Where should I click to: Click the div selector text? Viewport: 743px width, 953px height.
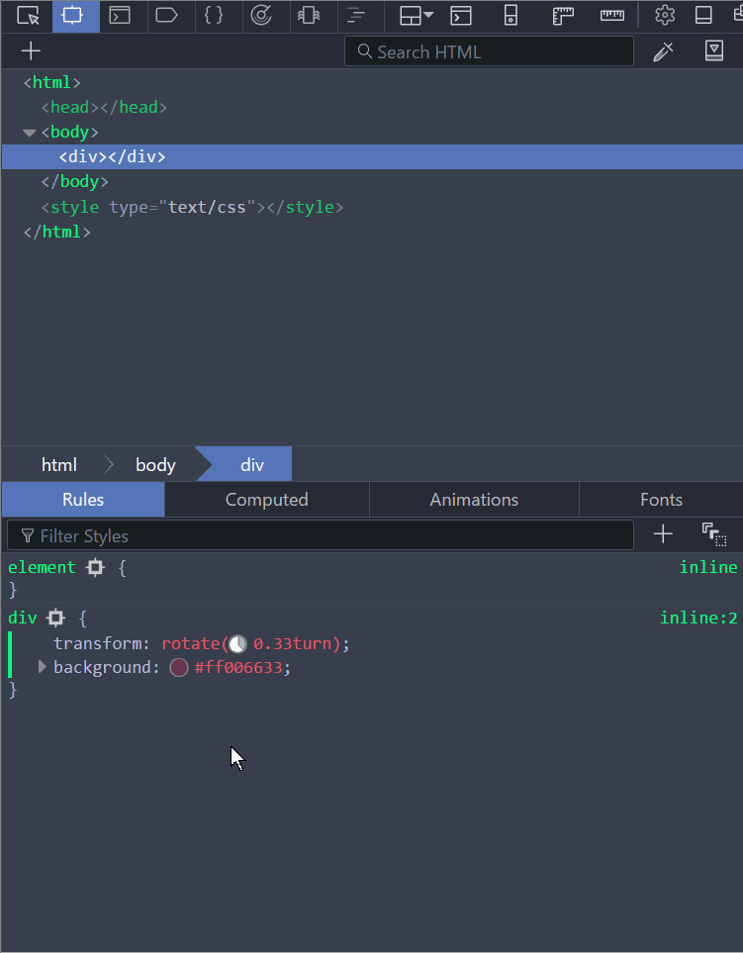23,618
